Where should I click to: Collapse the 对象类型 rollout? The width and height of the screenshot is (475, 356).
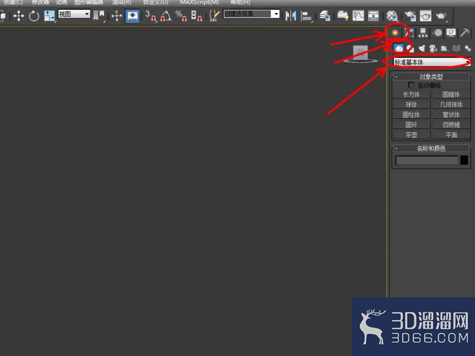click(x=431, y=77)
